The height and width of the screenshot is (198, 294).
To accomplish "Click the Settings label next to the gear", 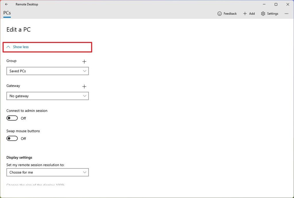I will [272, 13].
